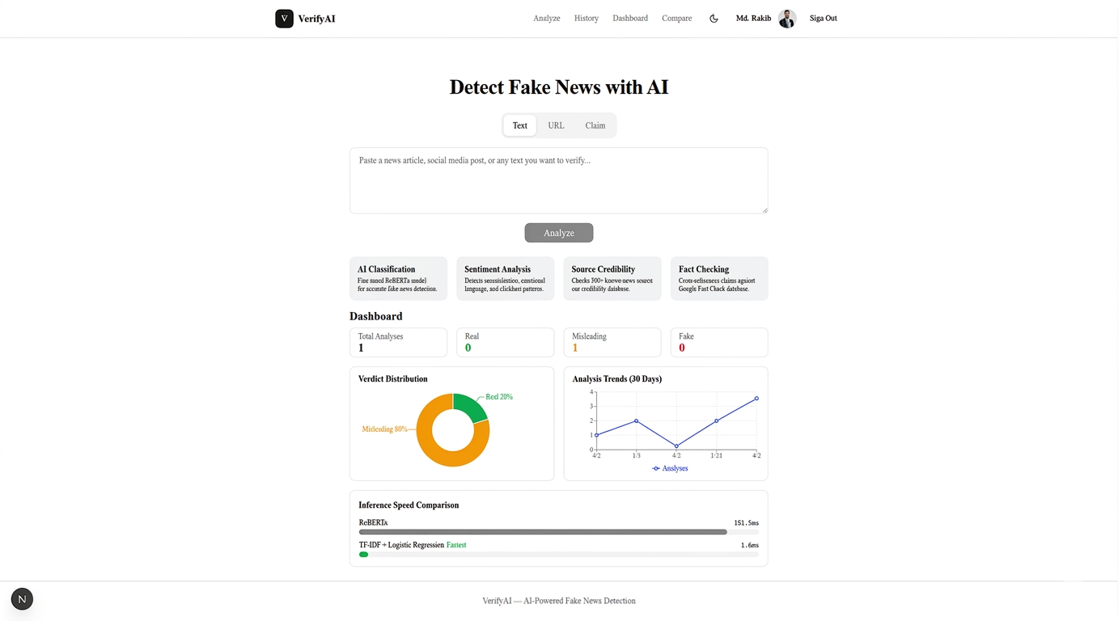Click the VerifyAI logo icon
Screen dimensions: 1118x621
284,18
